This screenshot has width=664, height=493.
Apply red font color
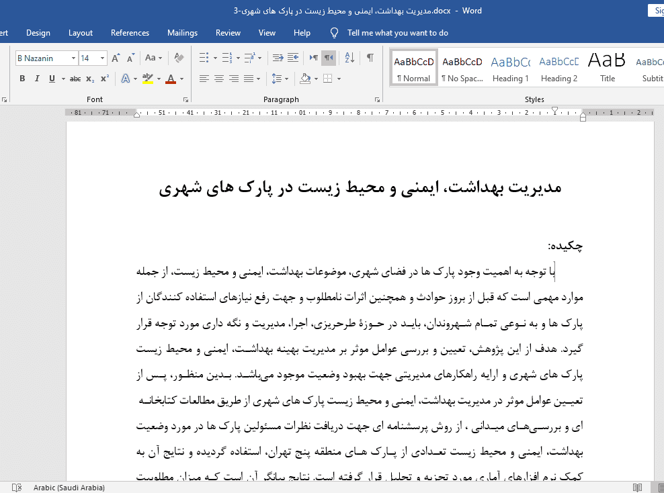tap(171, 79)
